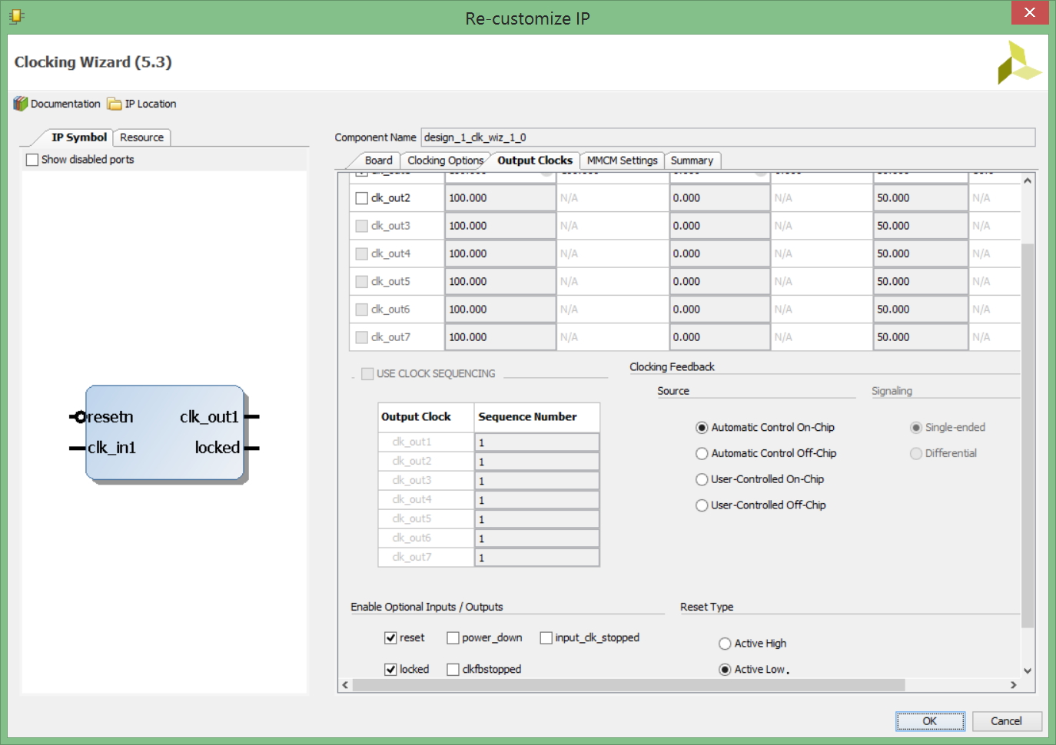Enable Show disabled ports checkbox
1056x745 pixels.
pyautogui.click(x=32, y=160)
